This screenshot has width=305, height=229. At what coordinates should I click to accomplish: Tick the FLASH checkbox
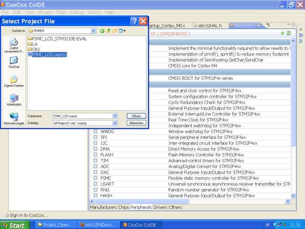coord(95,155)
